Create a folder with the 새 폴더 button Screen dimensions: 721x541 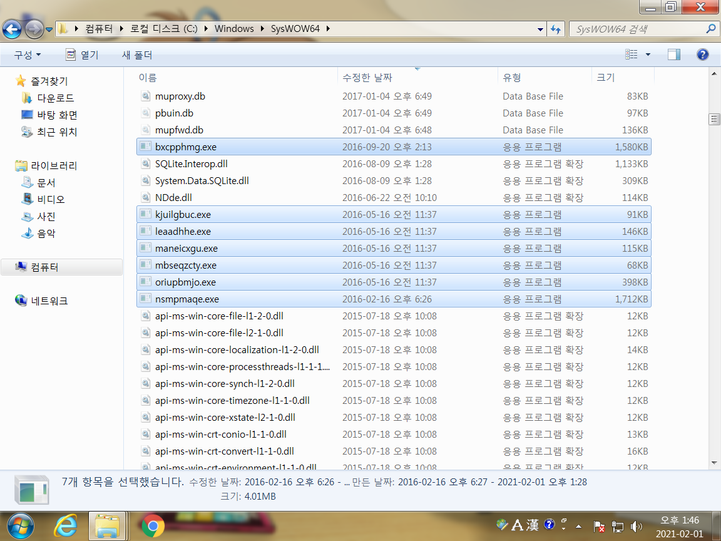(136, 54)
